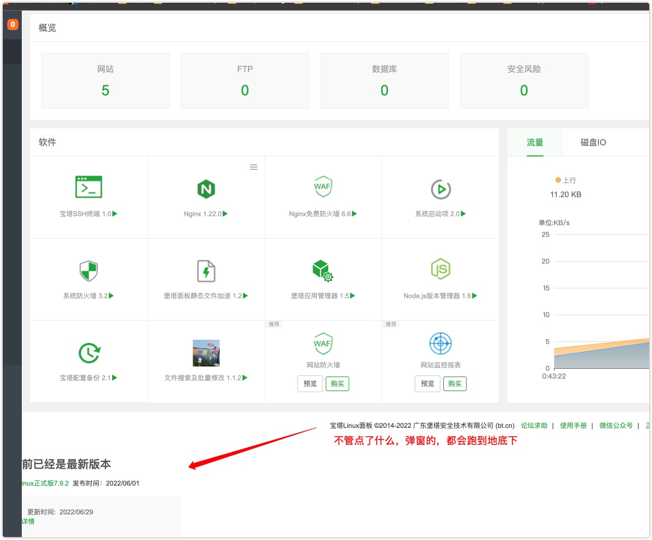Viewport: 652px width, 540px height.
Task: Preview the 网站监控报表 plugin
Action: point(427,383)
